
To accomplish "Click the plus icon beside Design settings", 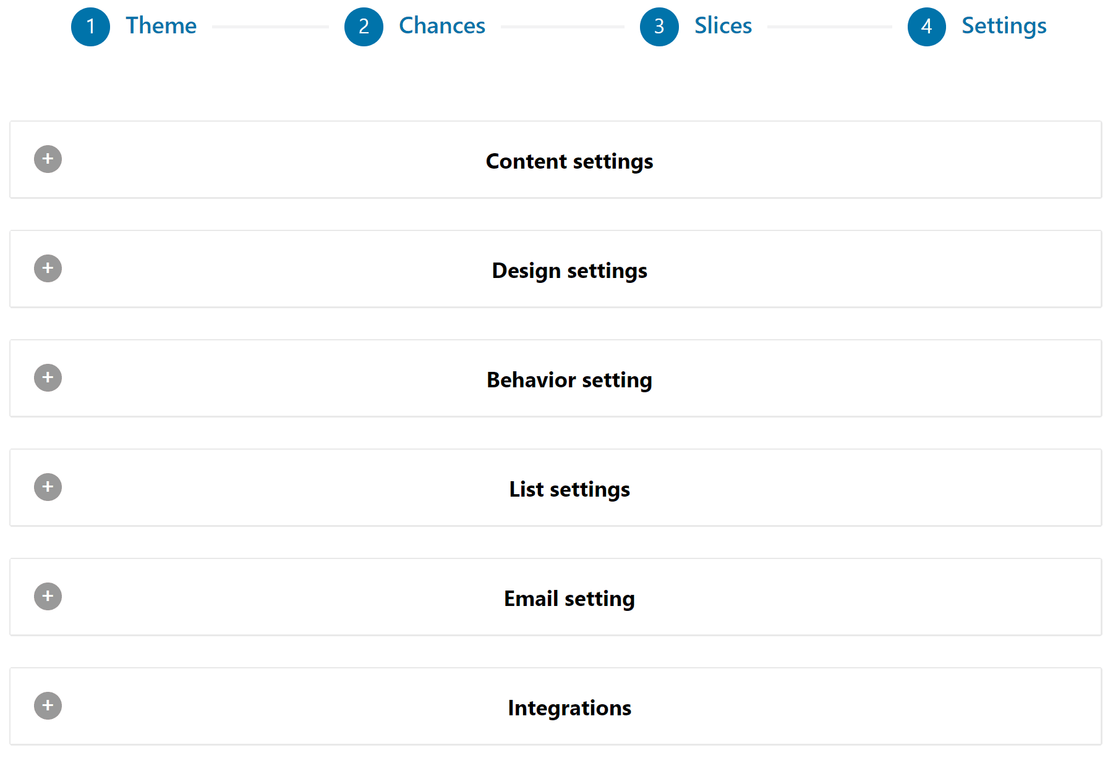I will pyautogui.click(x=48, y=269).
